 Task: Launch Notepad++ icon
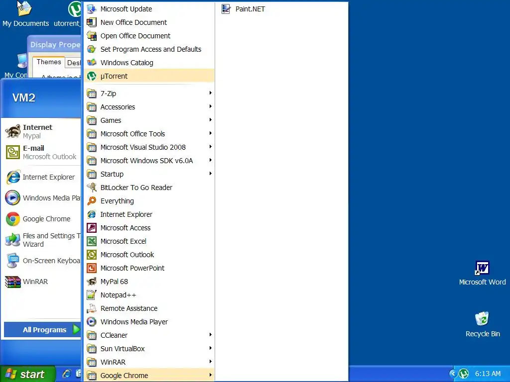pyautogui.click(x=92, y=295)
